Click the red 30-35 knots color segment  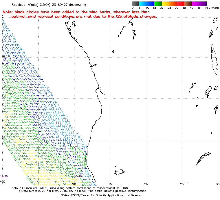(x=181, y=3)
